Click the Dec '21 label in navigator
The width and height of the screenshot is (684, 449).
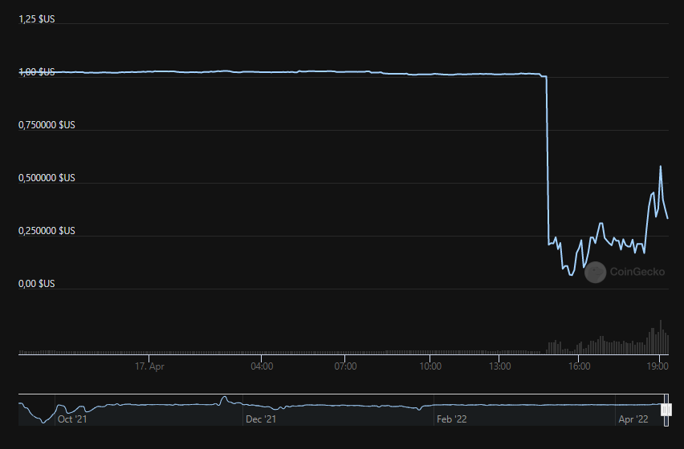point(261,419)
